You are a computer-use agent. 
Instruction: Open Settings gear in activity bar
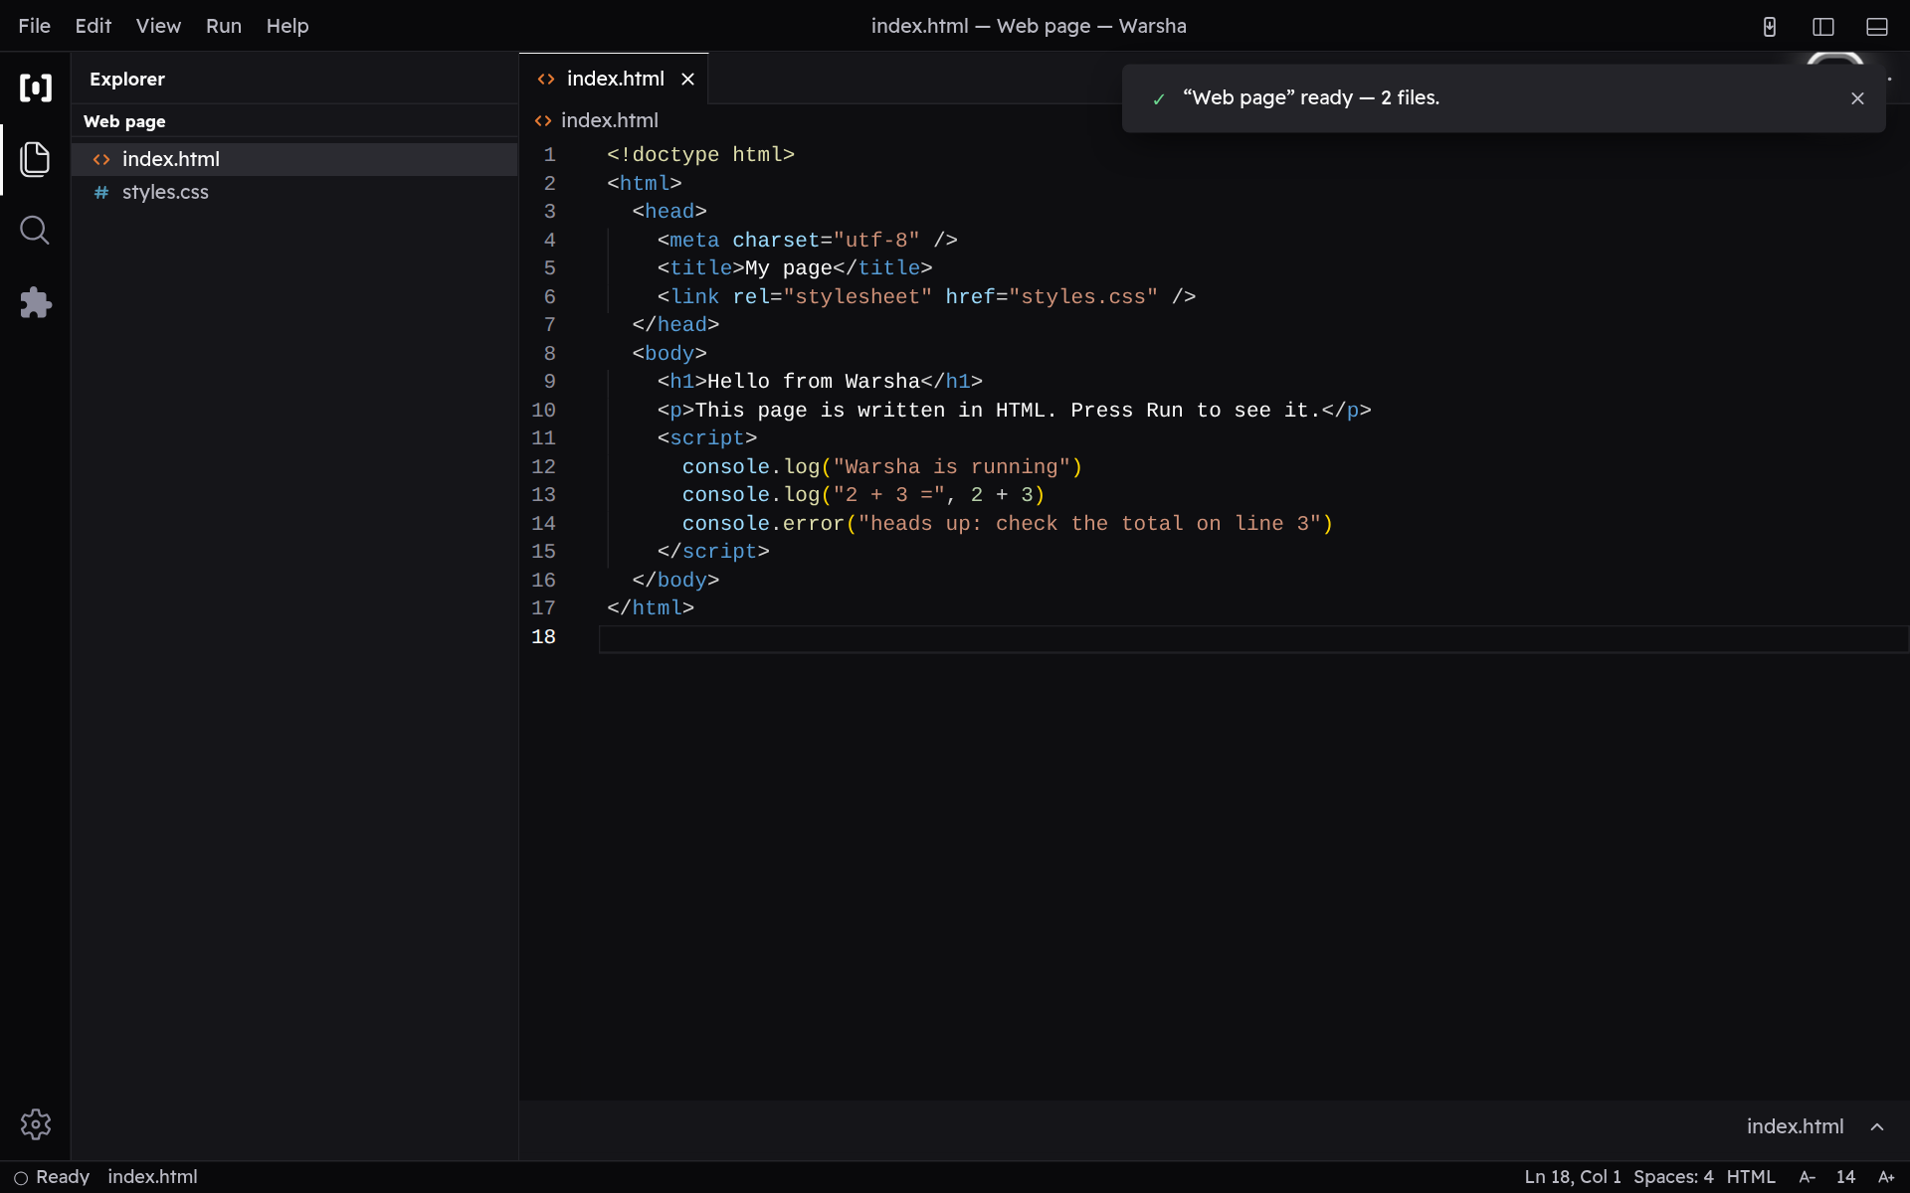tap(36, 1124)
